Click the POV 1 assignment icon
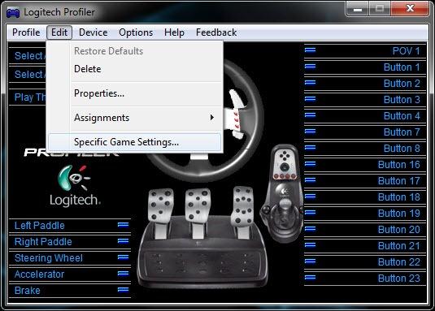This screenshot has width=435, height=311. pyautogui.click(x=310, y=50)
